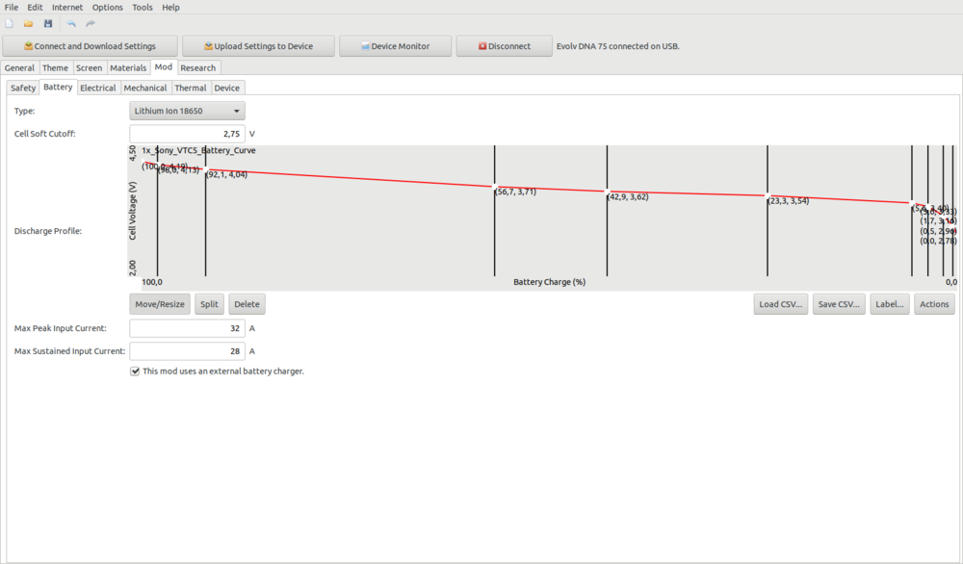
Task: Switch to the Thermal sub-tab
Action: (190, 88)
